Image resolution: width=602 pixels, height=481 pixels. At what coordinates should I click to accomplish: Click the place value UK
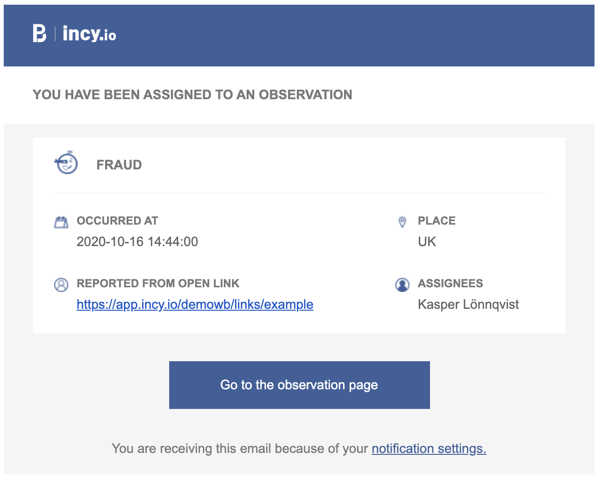(427, 242)
